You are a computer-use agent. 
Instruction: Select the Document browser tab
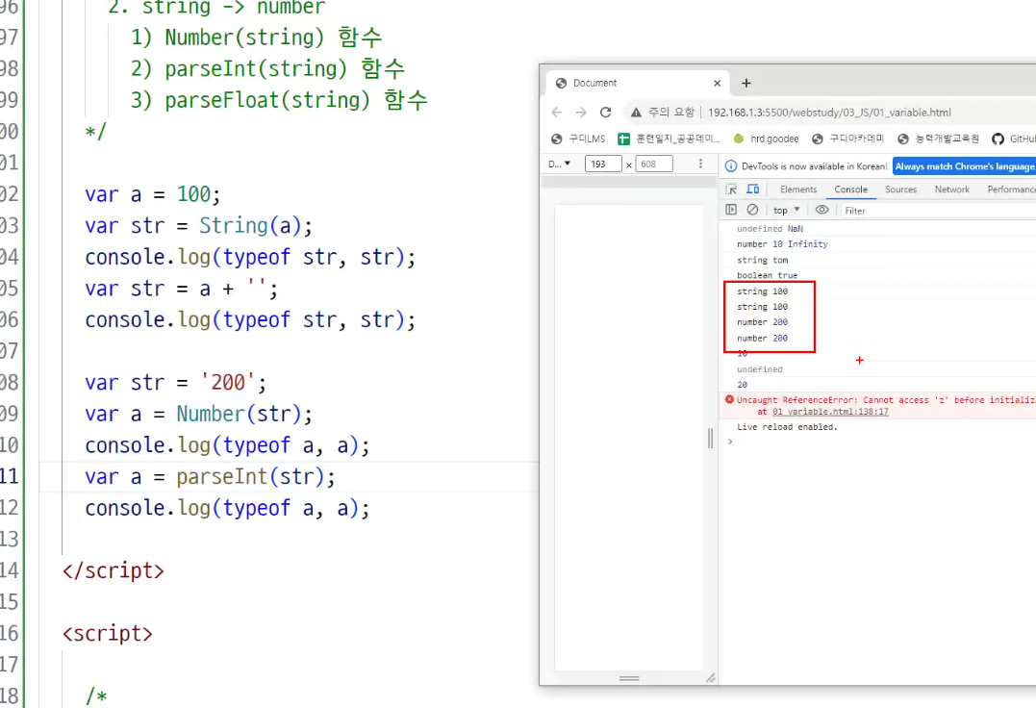click(x=637, y=84)
